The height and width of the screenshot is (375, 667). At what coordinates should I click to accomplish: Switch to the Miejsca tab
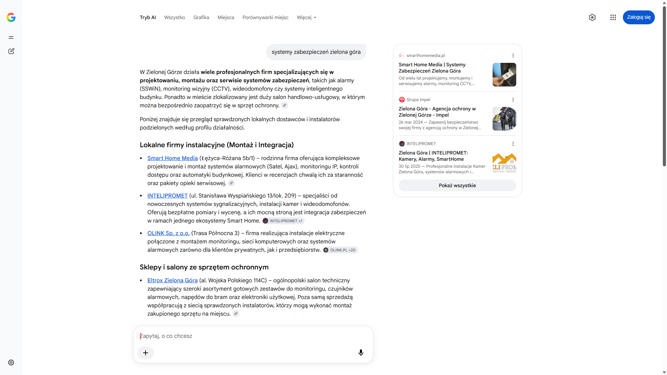pyautogui.click(x=226, y=17)
